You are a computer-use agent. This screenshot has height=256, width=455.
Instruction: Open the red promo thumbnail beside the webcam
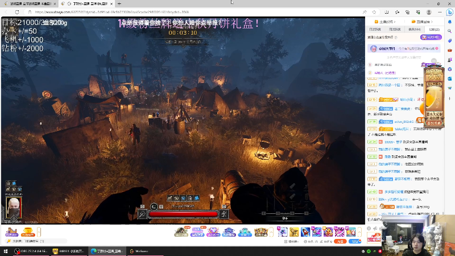[374, 238]
